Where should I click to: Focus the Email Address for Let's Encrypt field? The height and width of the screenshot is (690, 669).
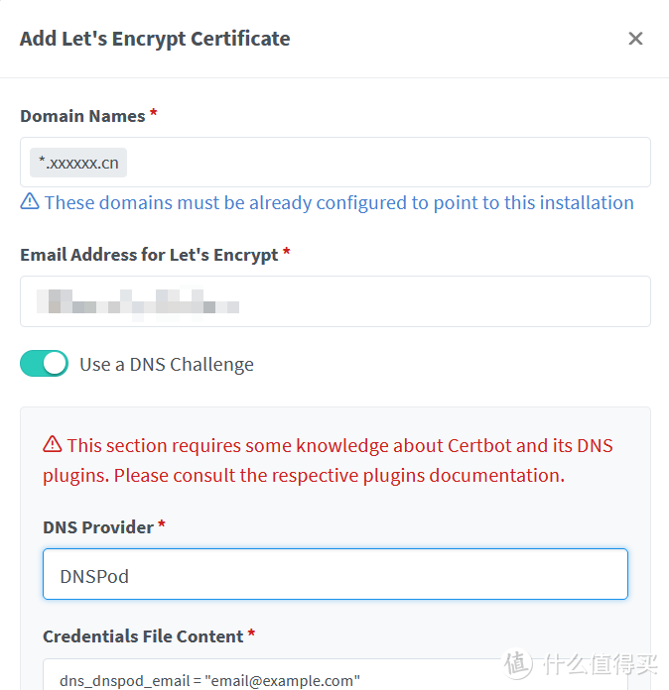point(334,301)
